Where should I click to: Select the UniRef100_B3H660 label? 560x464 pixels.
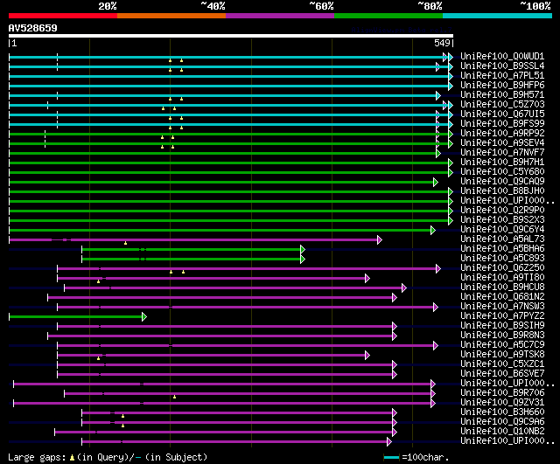[x=502, y=412]
